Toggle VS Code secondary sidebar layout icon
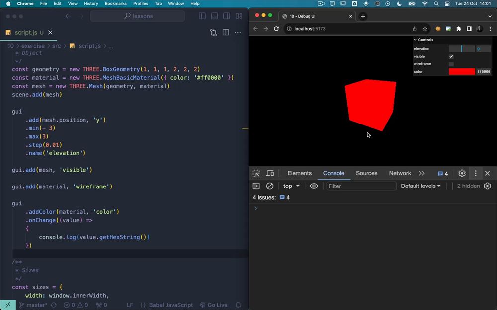 [226, 16]
